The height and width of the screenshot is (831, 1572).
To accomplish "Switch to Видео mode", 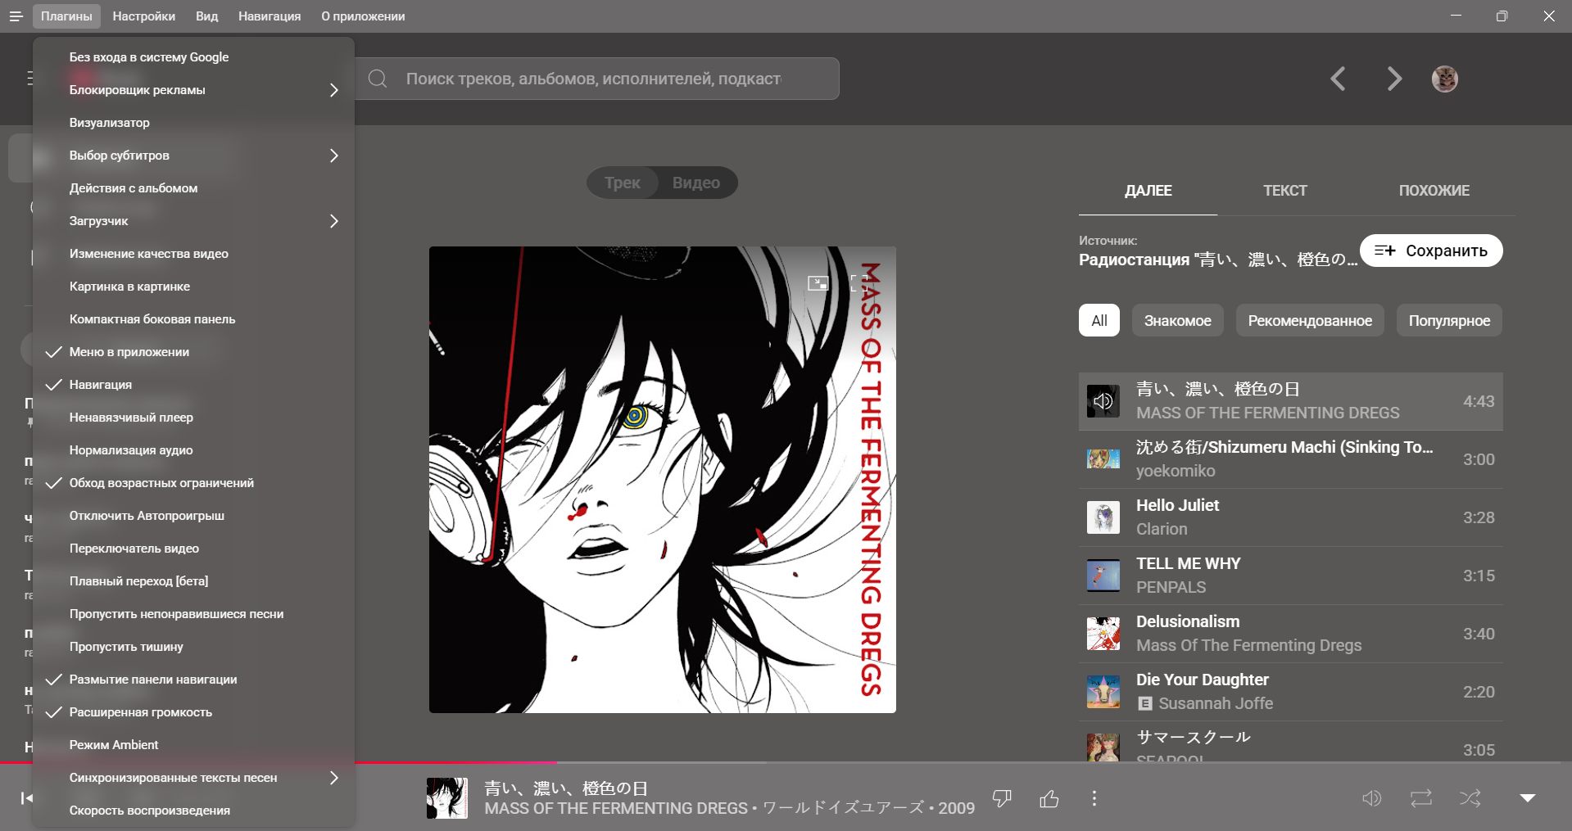I will tap(696, 183).
